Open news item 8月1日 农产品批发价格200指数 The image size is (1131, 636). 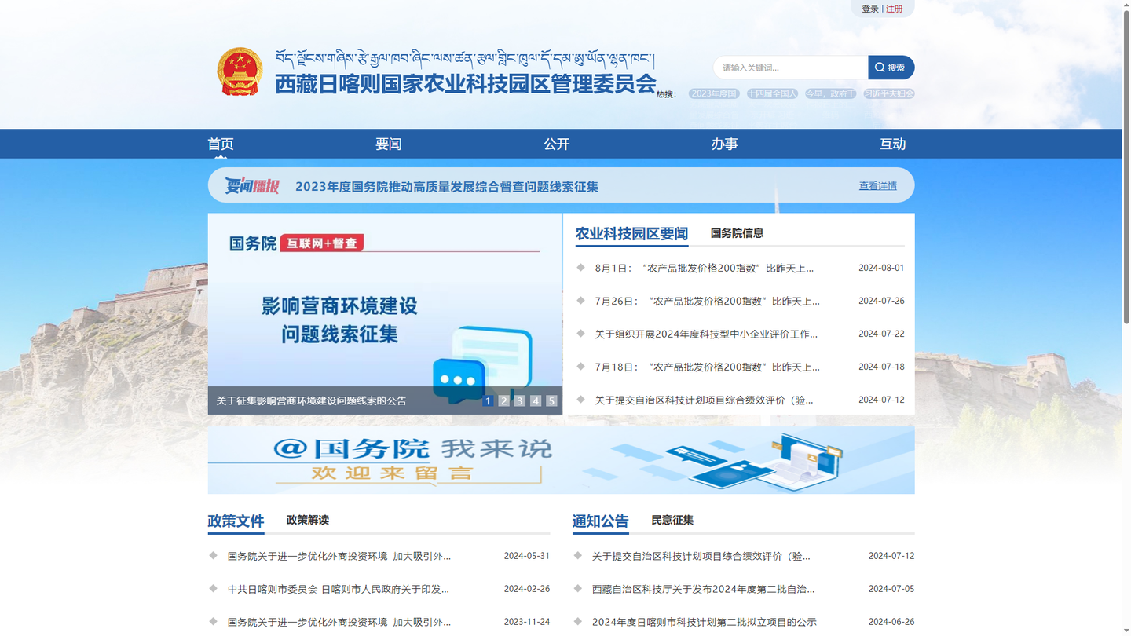point(704,268)
